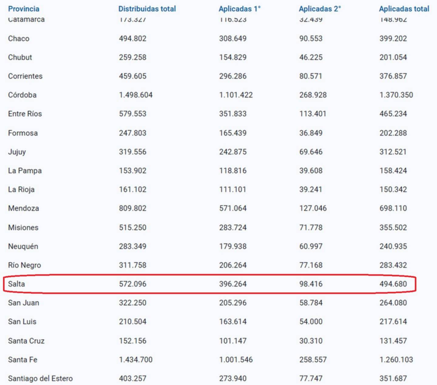Click the Provincia column header

24,9
